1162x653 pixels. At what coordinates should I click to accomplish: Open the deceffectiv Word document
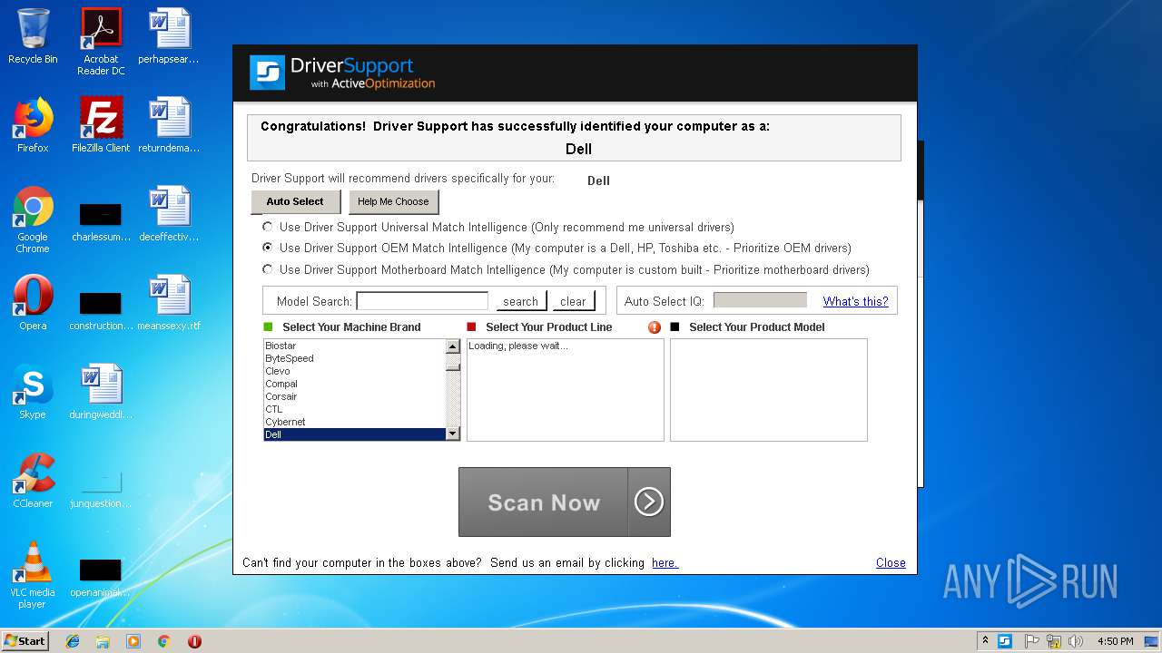[x=169, y=214]
